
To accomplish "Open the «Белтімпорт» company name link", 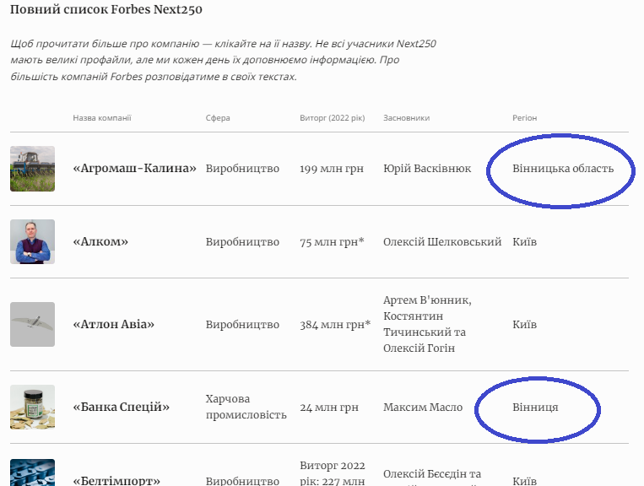I will [x=116, y=481].
